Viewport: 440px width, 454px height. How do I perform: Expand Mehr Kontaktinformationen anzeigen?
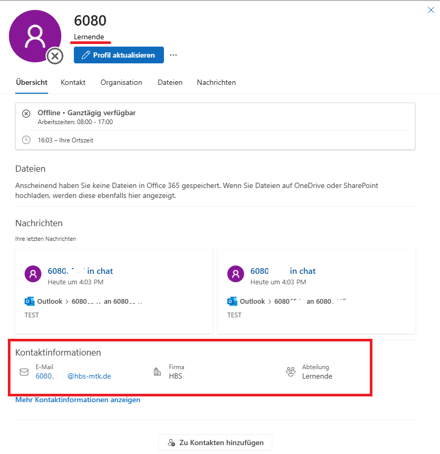[78, 400]
